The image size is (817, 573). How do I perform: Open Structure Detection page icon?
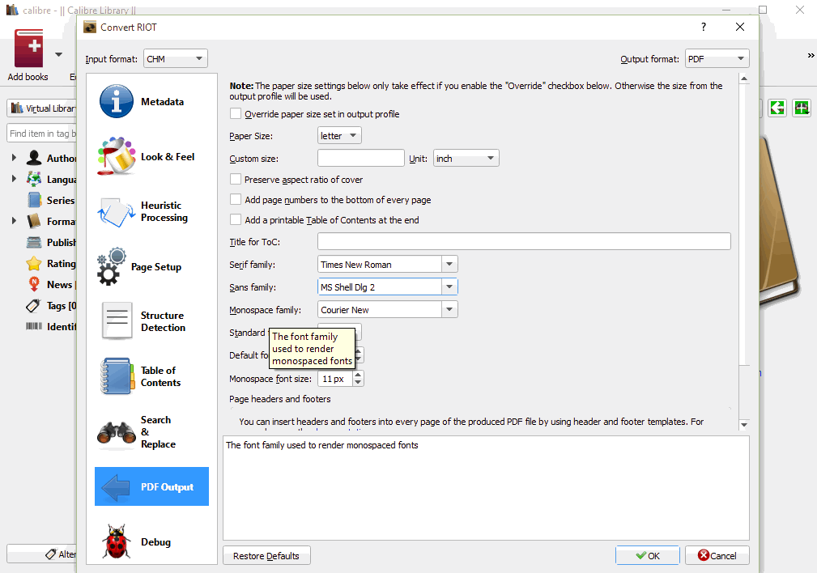coord(117,321)
